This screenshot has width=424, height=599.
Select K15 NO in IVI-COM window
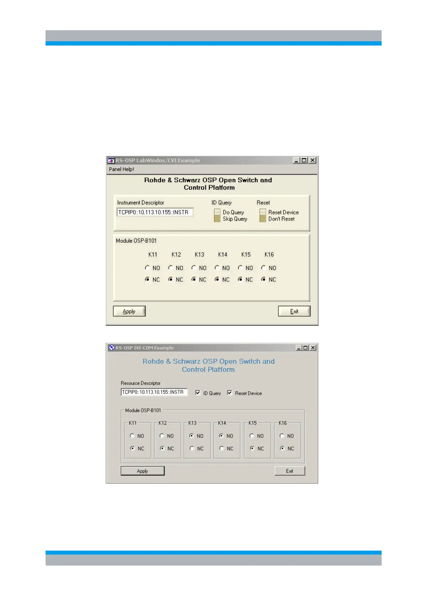point(252,436)
